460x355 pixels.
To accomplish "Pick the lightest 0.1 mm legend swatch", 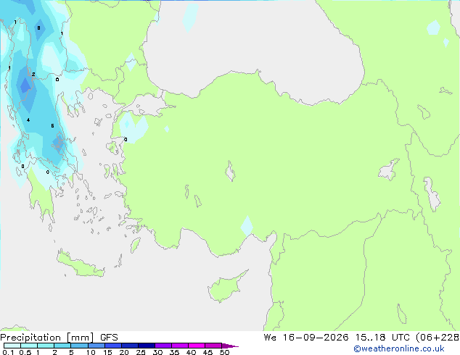I will 12,346.
